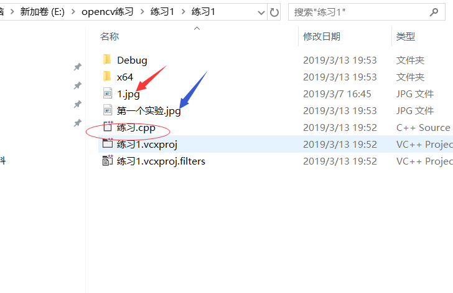Open the address bar history dropdown
Image resolution: width=453 pixels, height=293 pixels.
pos(261,12)
